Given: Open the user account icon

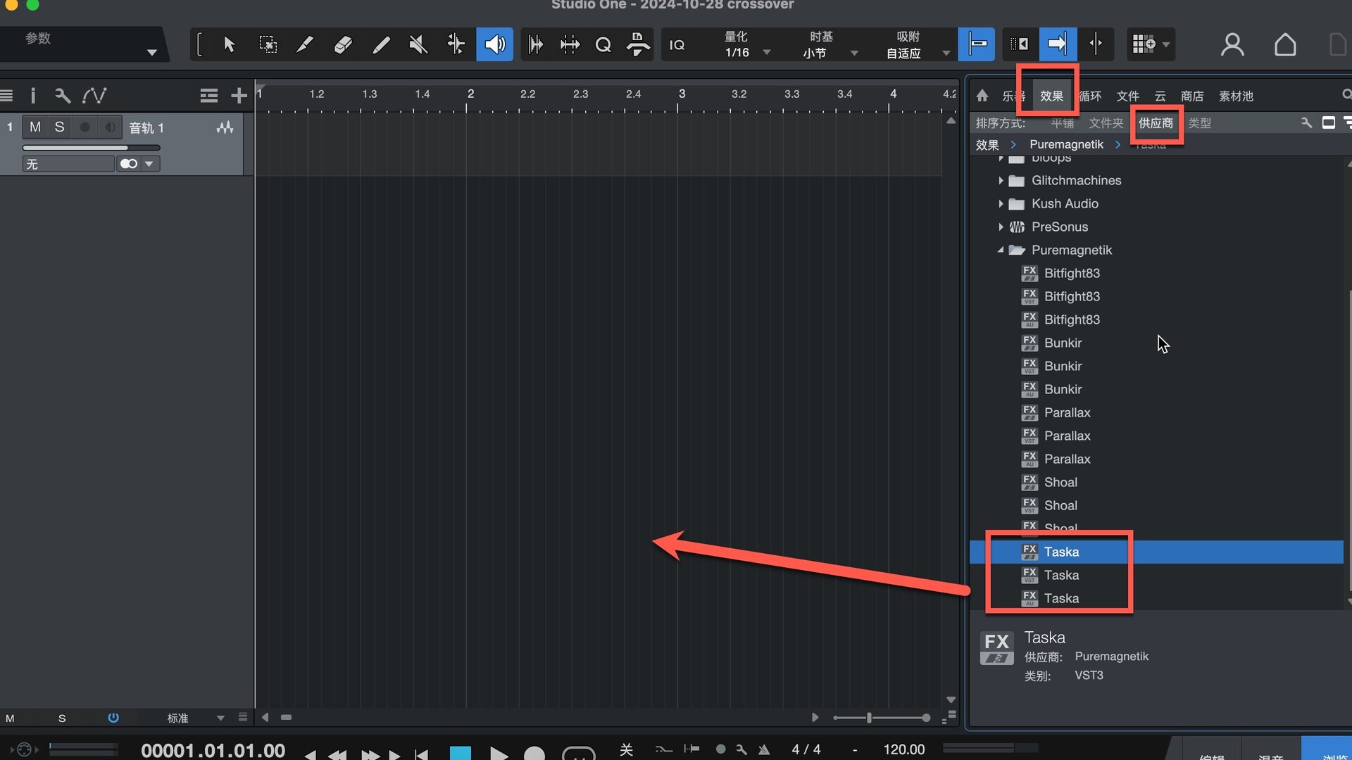Looking at the screenshot, I should pyautogui.click(x=1232, y=44).
